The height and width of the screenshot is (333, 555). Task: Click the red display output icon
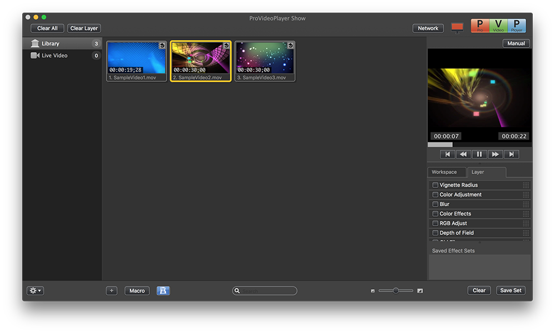(x=457, y=27)
